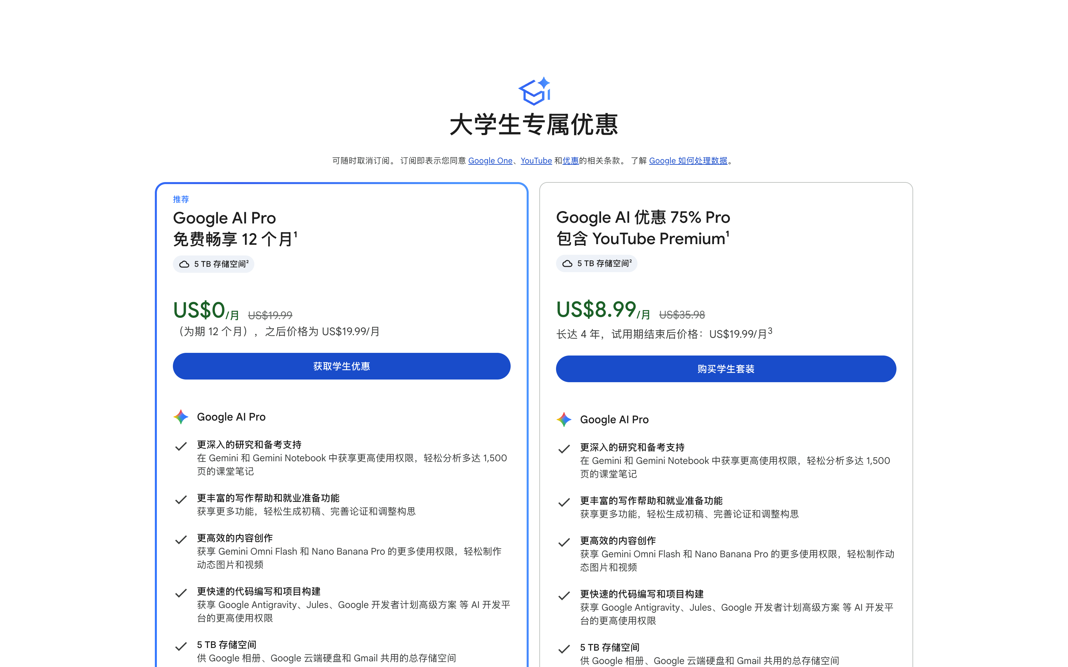Click the 免费畅享 12 个月 title
Viewport: 1068px width, 667px height.
point(235,239)
